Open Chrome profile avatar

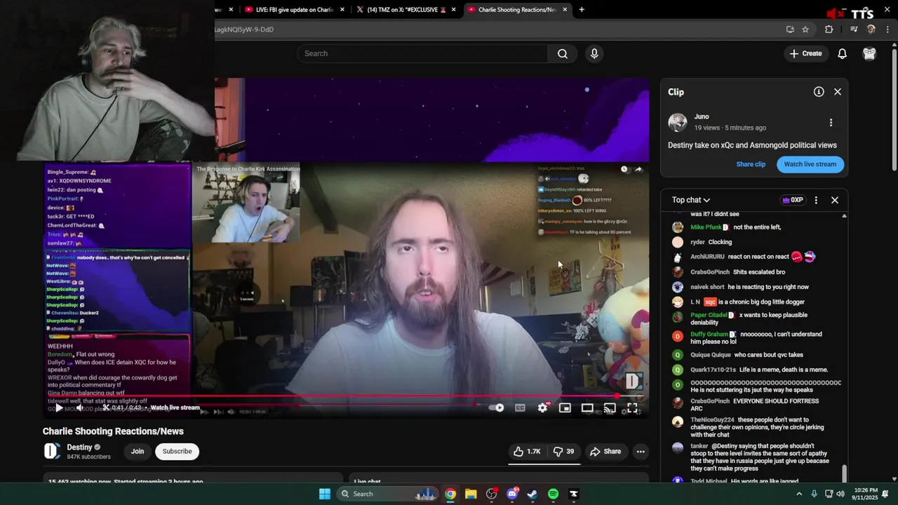click(x=871, y=29)
